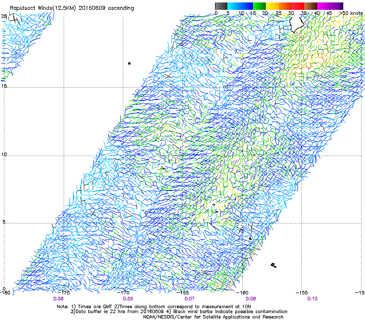This screenshot has height=320, width=365.
Task: Click the title "Rapidsact Winds(12.5KM) 20160609 ascending"
Action: 72,8
